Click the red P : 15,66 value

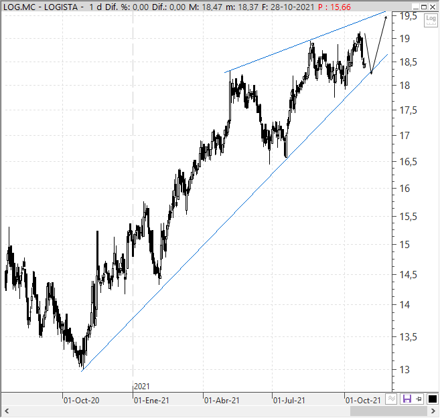334,7
